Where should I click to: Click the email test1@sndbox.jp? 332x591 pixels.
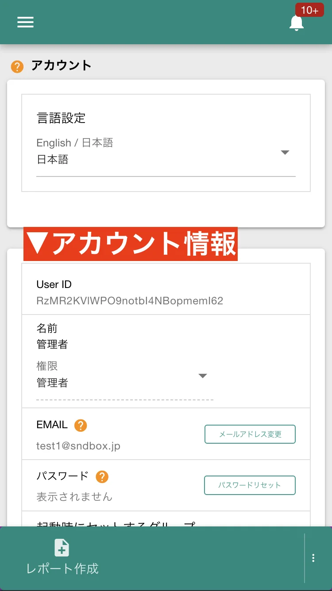(x=78, y=446)
